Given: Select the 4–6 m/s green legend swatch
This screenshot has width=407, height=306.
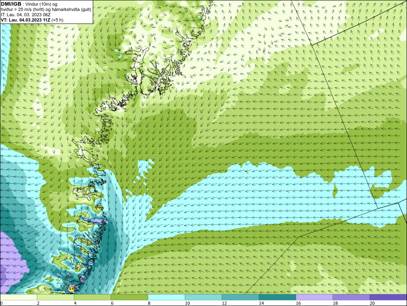Looking at the screenshot, I should [92, 297].
